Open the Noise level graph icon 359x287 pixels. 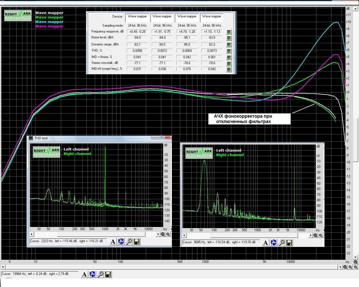(x=229, y=38)
